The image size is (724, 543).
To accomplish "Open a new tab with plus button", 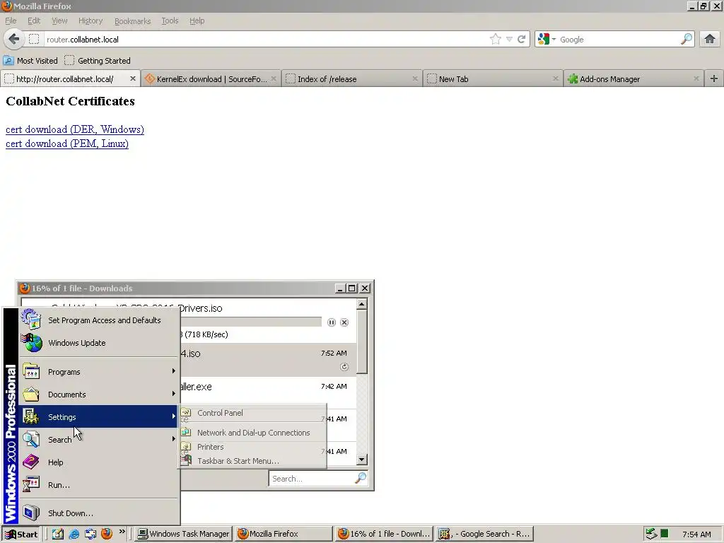I will (714, 78).
